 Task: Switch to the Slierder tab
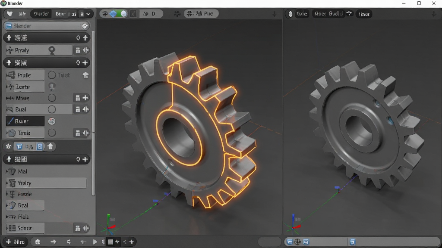pos(41,14)
